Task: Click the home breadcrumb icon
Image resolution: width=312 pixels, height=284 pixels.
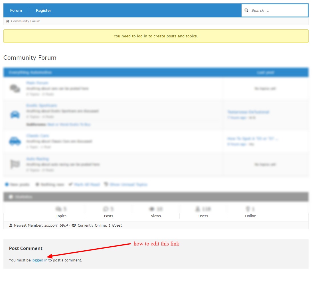Action: (7, 21)
